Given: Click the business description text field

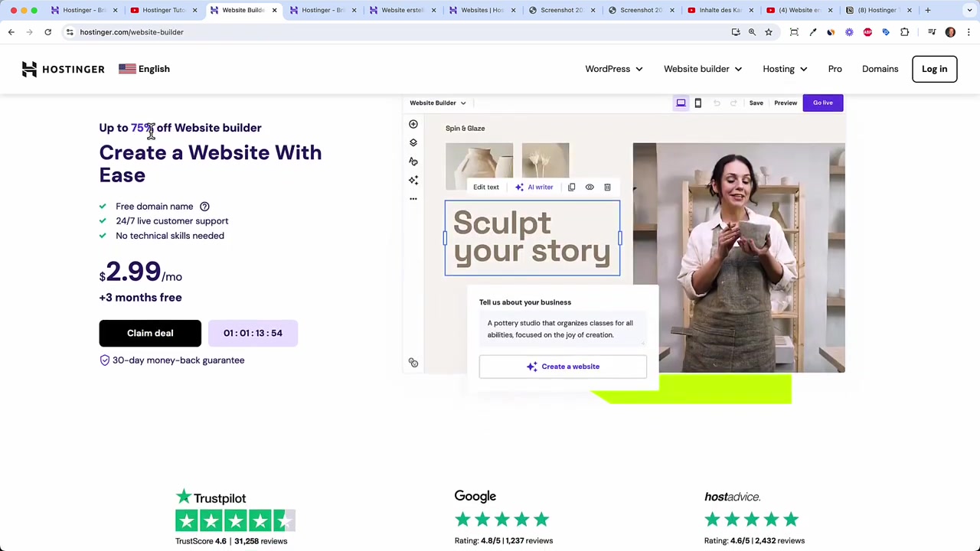Looking at the screenshot, I should pyautogui.click(x=563, y=329).
